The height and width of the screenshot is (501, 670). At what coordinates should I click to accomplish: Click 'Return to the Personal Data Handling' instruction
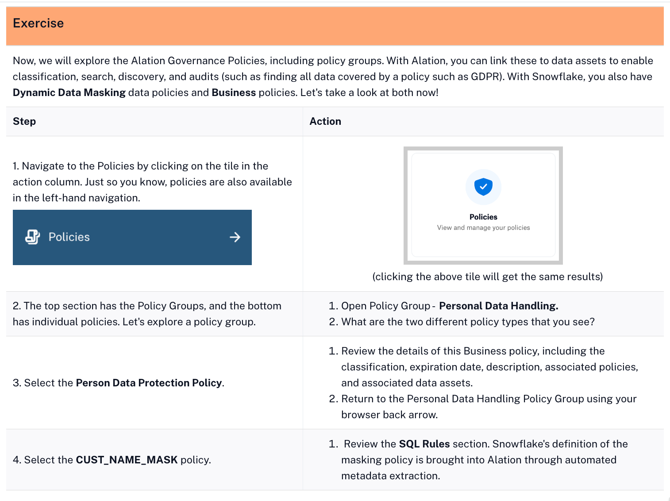[489, 399]
